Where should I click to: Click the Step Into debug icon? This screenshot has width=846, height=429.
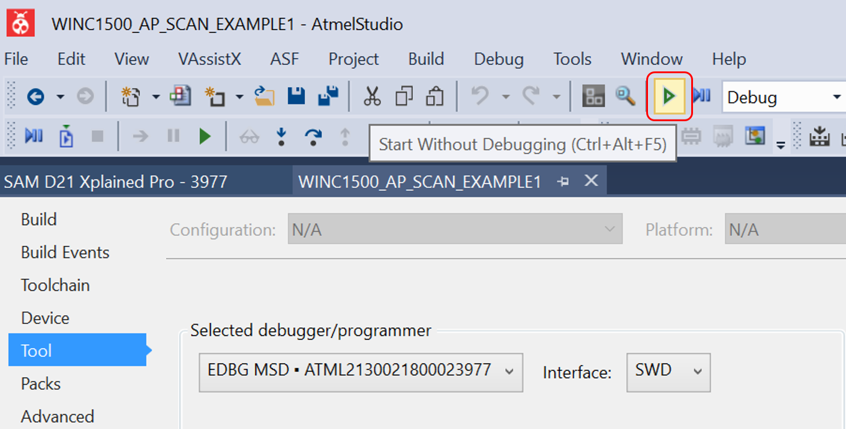click(x=281, y=137)
